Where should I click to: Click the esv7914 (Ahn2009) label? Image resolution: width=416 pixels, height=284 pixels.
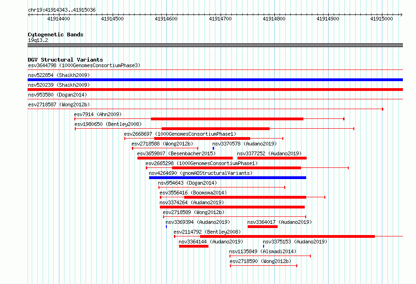coord(98,114)
